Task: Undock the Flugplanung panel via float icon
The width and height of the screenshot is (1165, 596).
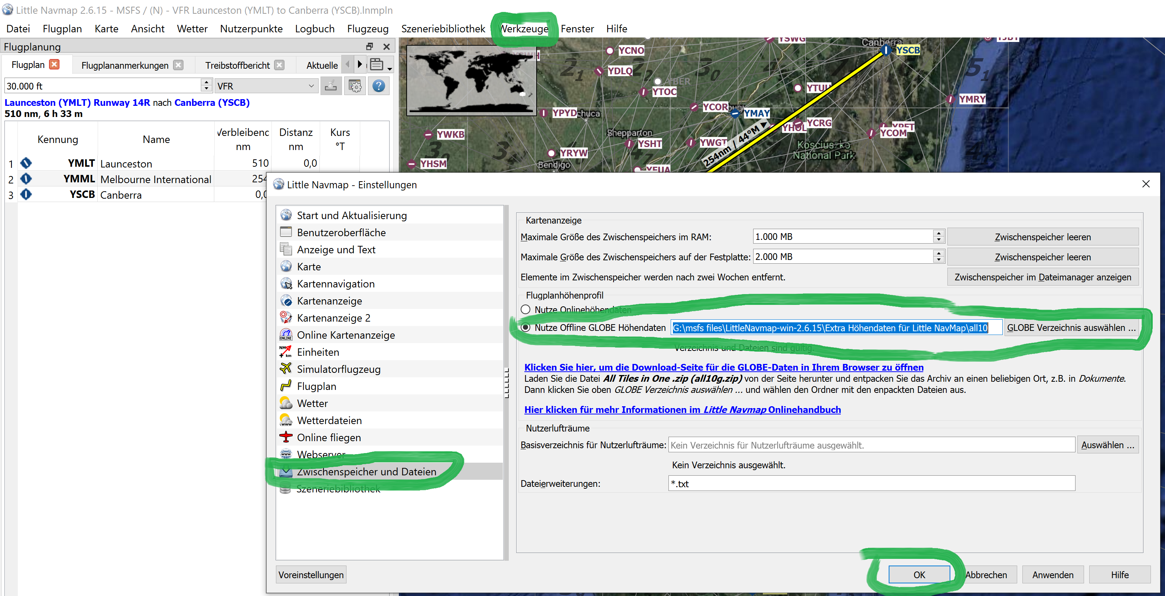Action: tap(370, 46)
